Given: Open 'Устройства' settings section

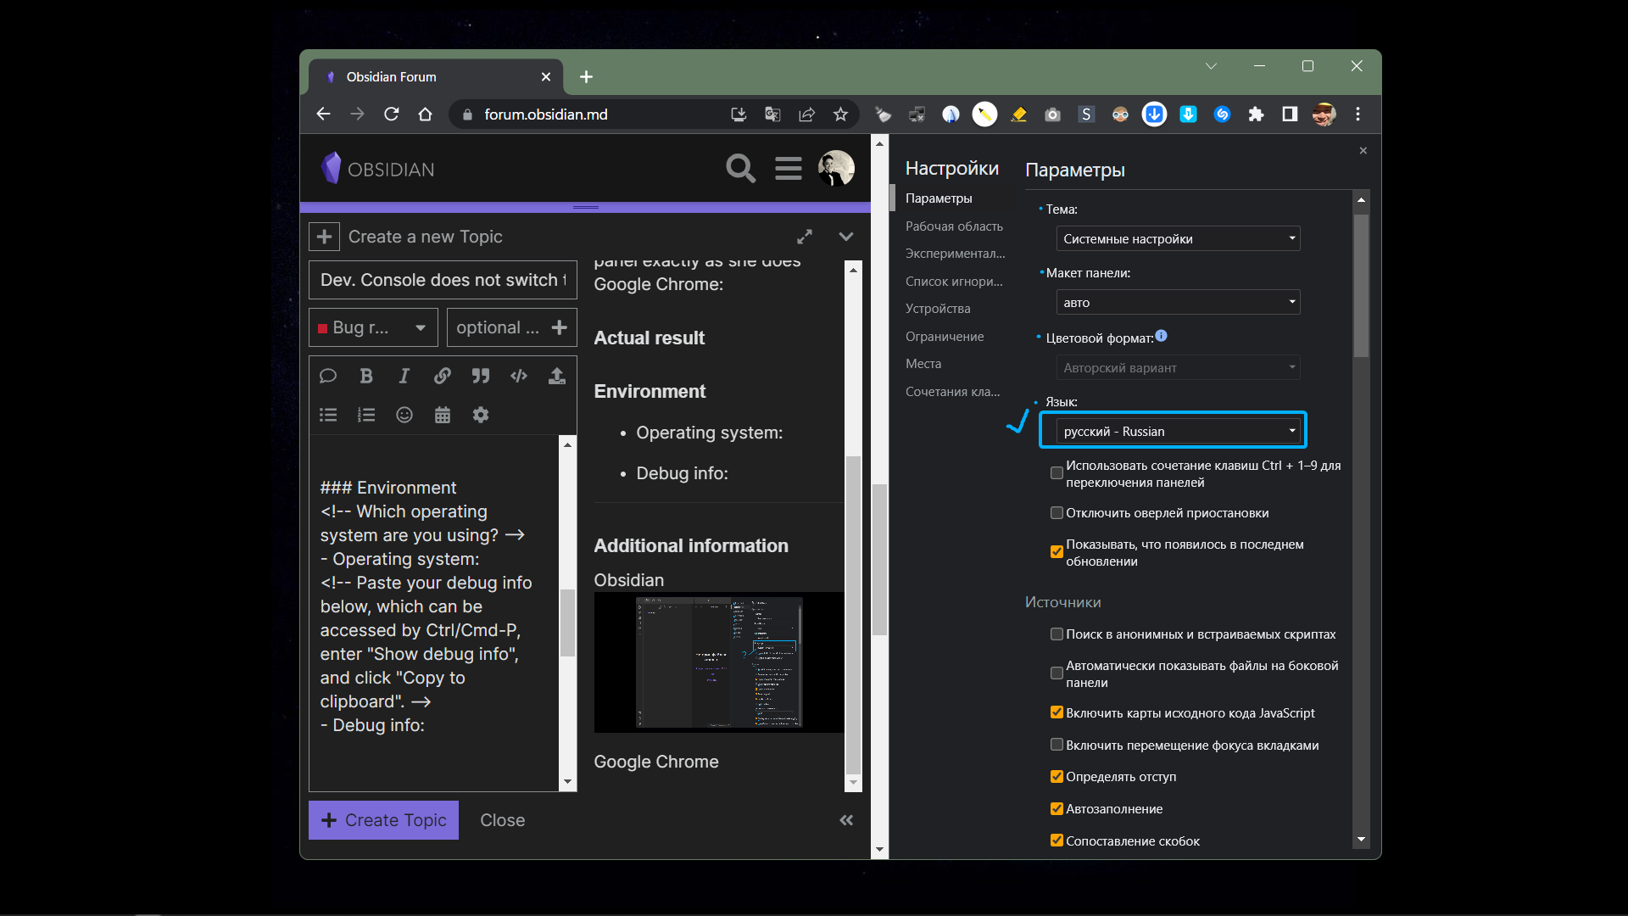Looking at the screenshot, I should pyautogui.click(x=938, y=309).
